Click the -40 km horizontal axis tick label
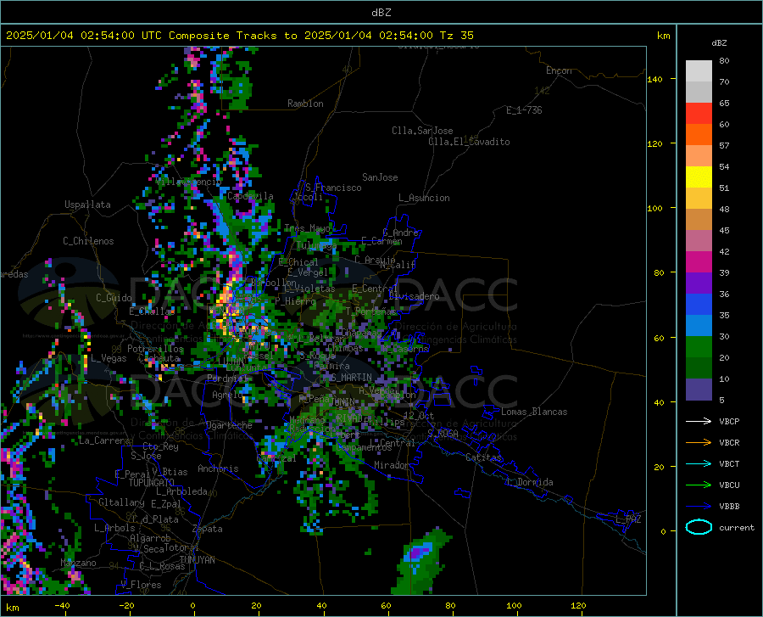 point(62,605)
